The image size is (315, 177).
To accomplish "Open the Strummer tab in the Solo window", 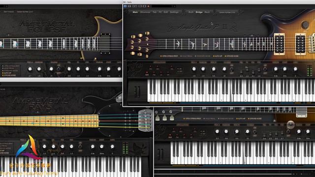I will pos(145,12).
